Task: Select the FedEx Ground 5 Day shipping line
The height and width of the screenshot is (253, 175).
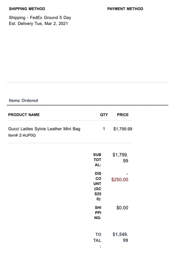Action: coord(40,18)
